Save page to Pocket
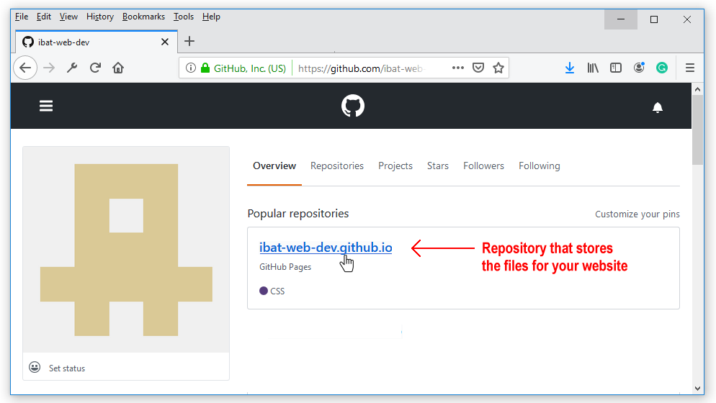This screenshot has height=403, width=716. click(x=478, y=68)
